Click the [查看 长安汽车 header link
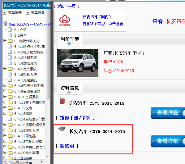This screenshot has width=185, height=164. (x=168, y=21)
